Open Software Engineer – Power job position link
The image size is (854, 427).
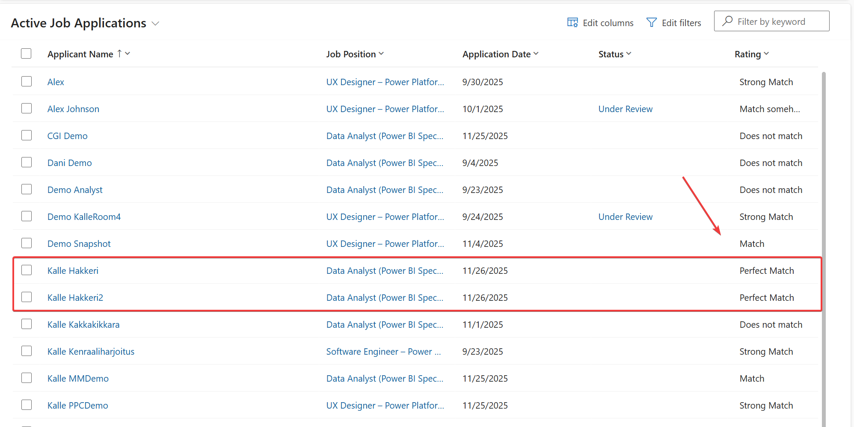383,352
